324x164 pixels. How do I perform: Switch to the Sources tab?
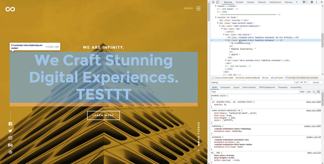251,2
